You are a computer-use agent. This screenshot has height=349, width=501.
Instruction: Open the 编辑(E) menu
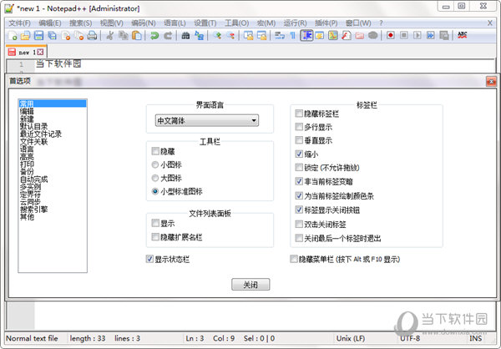pos(50,23)
